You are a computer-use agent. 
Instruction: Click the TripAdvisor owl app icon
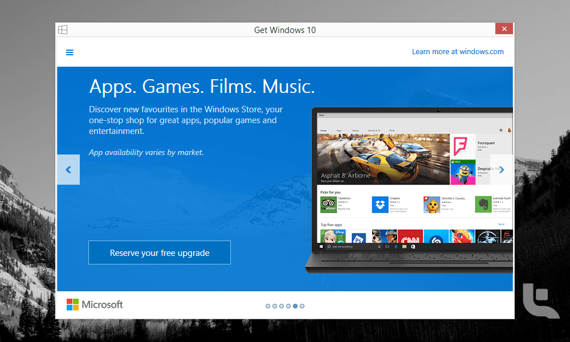(328, 205)
